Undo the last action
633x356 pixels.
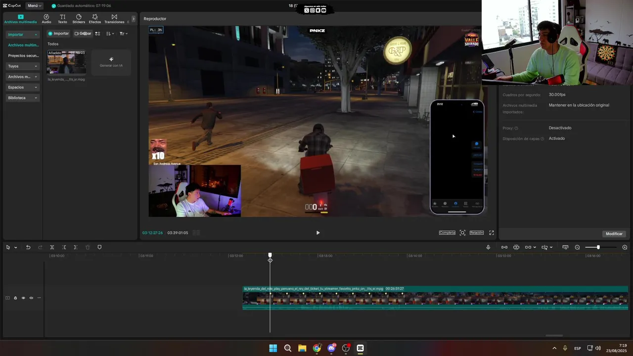coord(28,247)
